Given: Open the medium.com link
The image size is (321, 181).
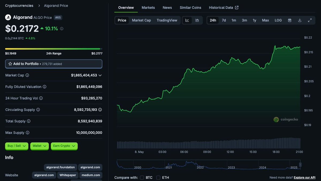Looking at the screenshot, I should [x=90, y=175].
